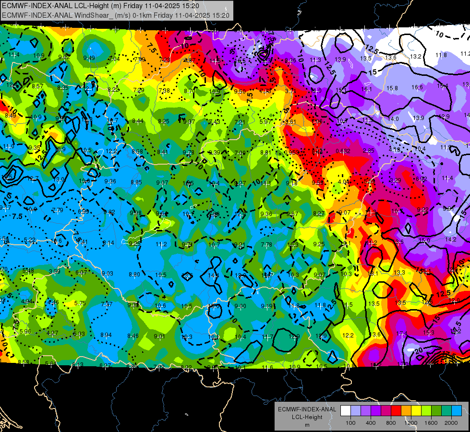Click the grid value 9.50
Viewport: 470px width, 432px height.
pyautogui.click(x=240, y=91)
